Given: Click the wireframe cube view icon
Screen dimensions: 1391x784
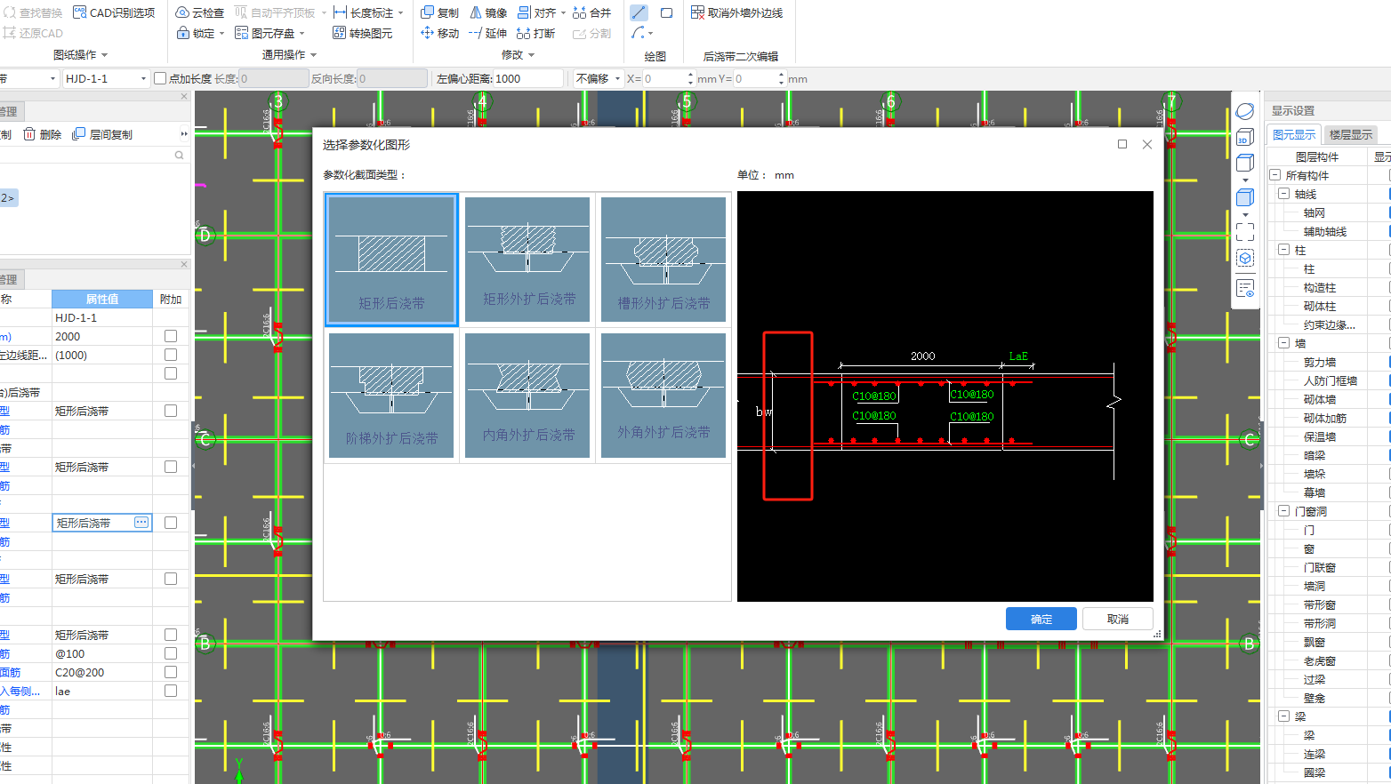Looking at the screenshot, I should tap(1245, 164).
